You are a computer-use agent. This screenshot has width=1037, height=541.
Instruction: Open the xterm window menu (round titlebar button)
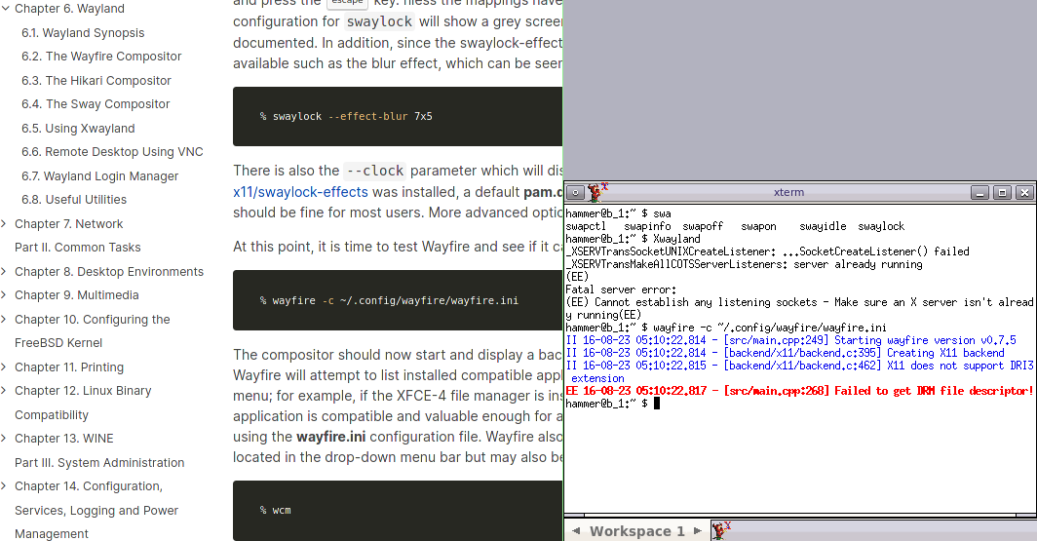pyautogui.click(x=575, y=192)
